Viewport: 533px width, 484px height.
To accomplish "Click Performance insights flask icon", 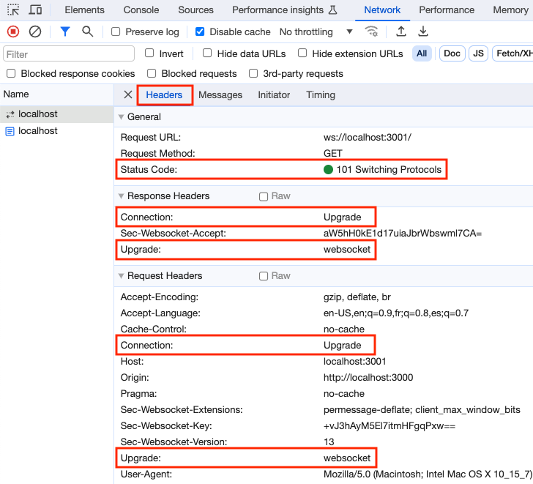I will pyautogui.click(x=333, y=10).
